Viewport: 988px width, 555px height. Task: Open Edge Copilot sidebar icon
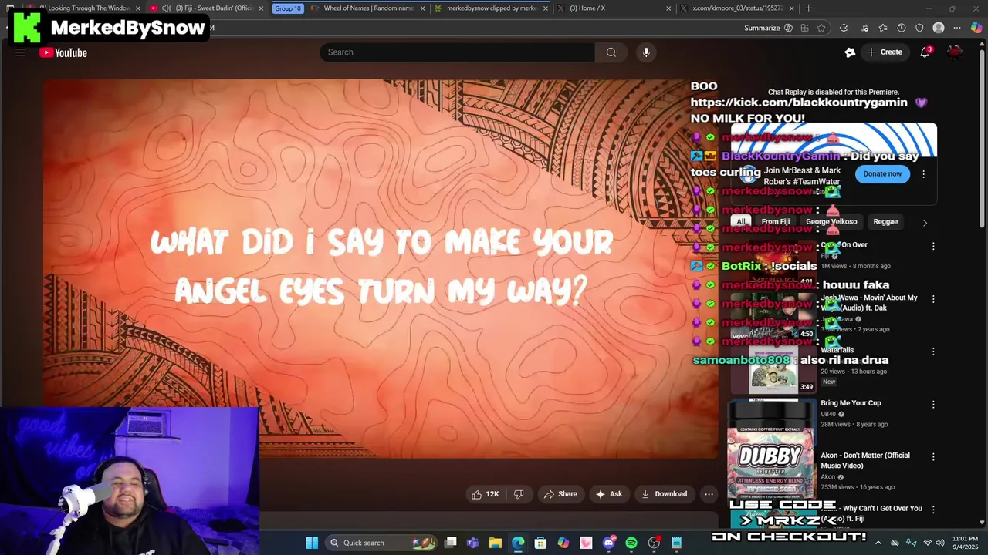pos(976,28)
